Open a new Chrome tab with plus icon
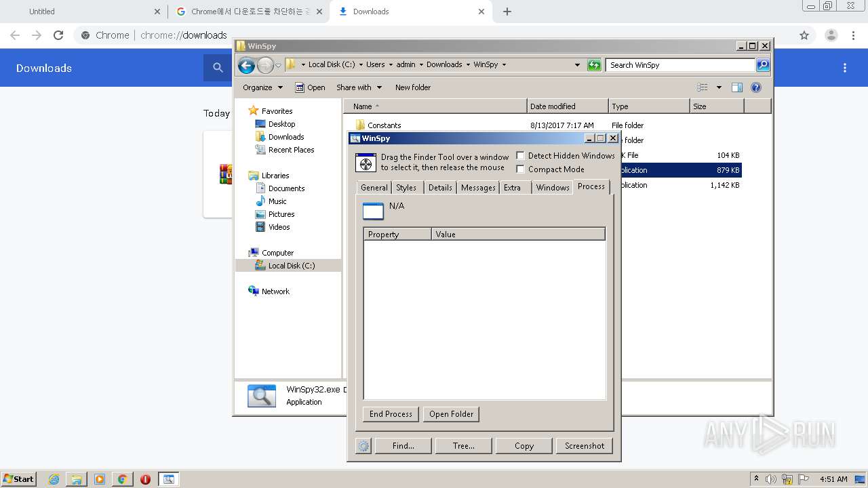The height and width of the screenshot is (488, 868). click(x=507, y=12)
